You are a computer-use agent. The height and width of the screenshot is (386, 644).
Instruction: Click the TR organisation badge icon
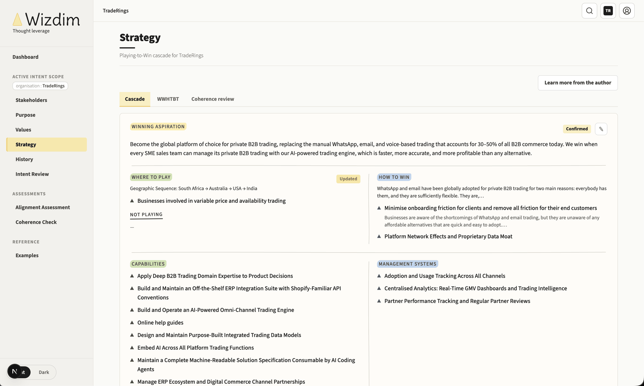point(608,11)
